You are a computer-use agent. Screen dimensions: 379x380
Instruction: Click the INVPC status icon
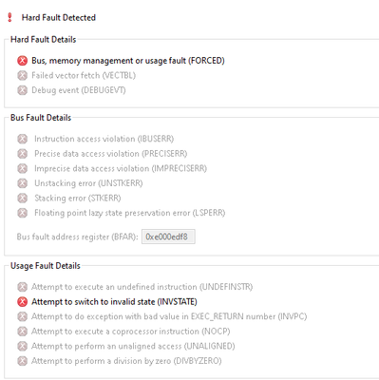click(22, 316)
